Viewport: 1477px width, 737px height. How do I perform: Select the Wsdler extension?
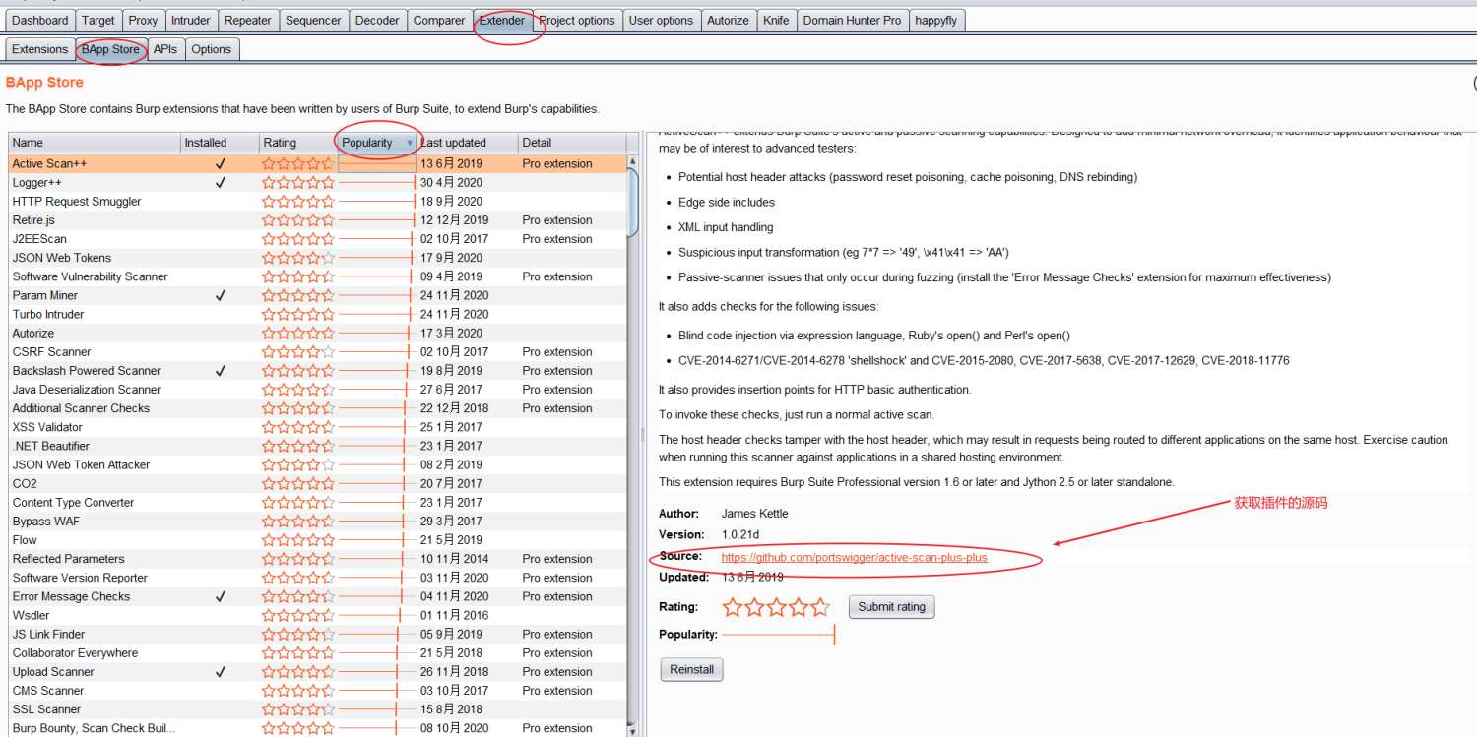coord(317,615)
